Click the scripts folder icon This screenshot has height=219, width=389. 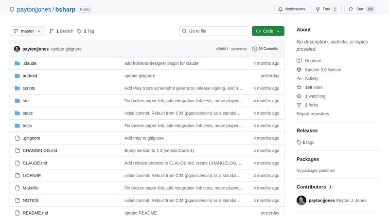pyautogui.click(x=17, y=88)
